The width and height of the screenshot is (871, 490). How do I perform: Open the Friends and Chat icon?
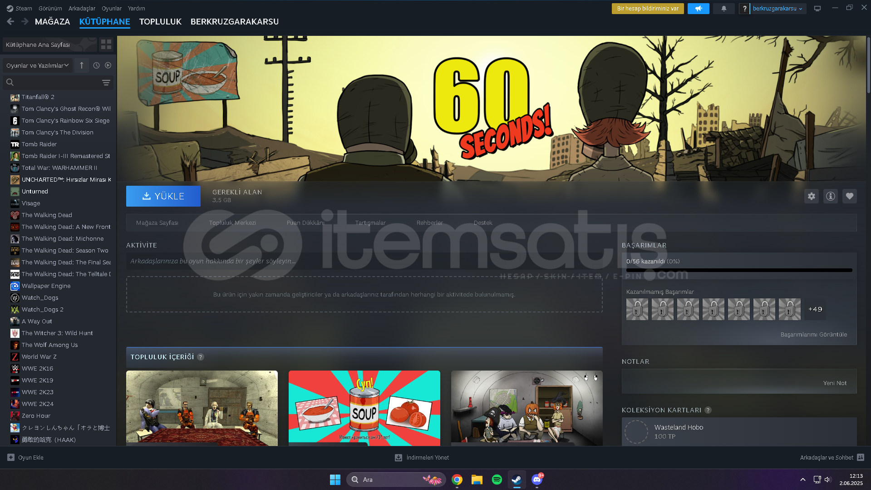pos(861,457)
